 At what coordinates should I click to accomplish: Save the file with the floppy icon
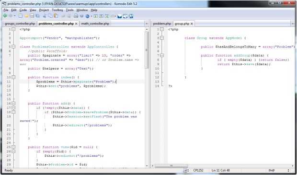pyautogui.click(x=32, y=16)
